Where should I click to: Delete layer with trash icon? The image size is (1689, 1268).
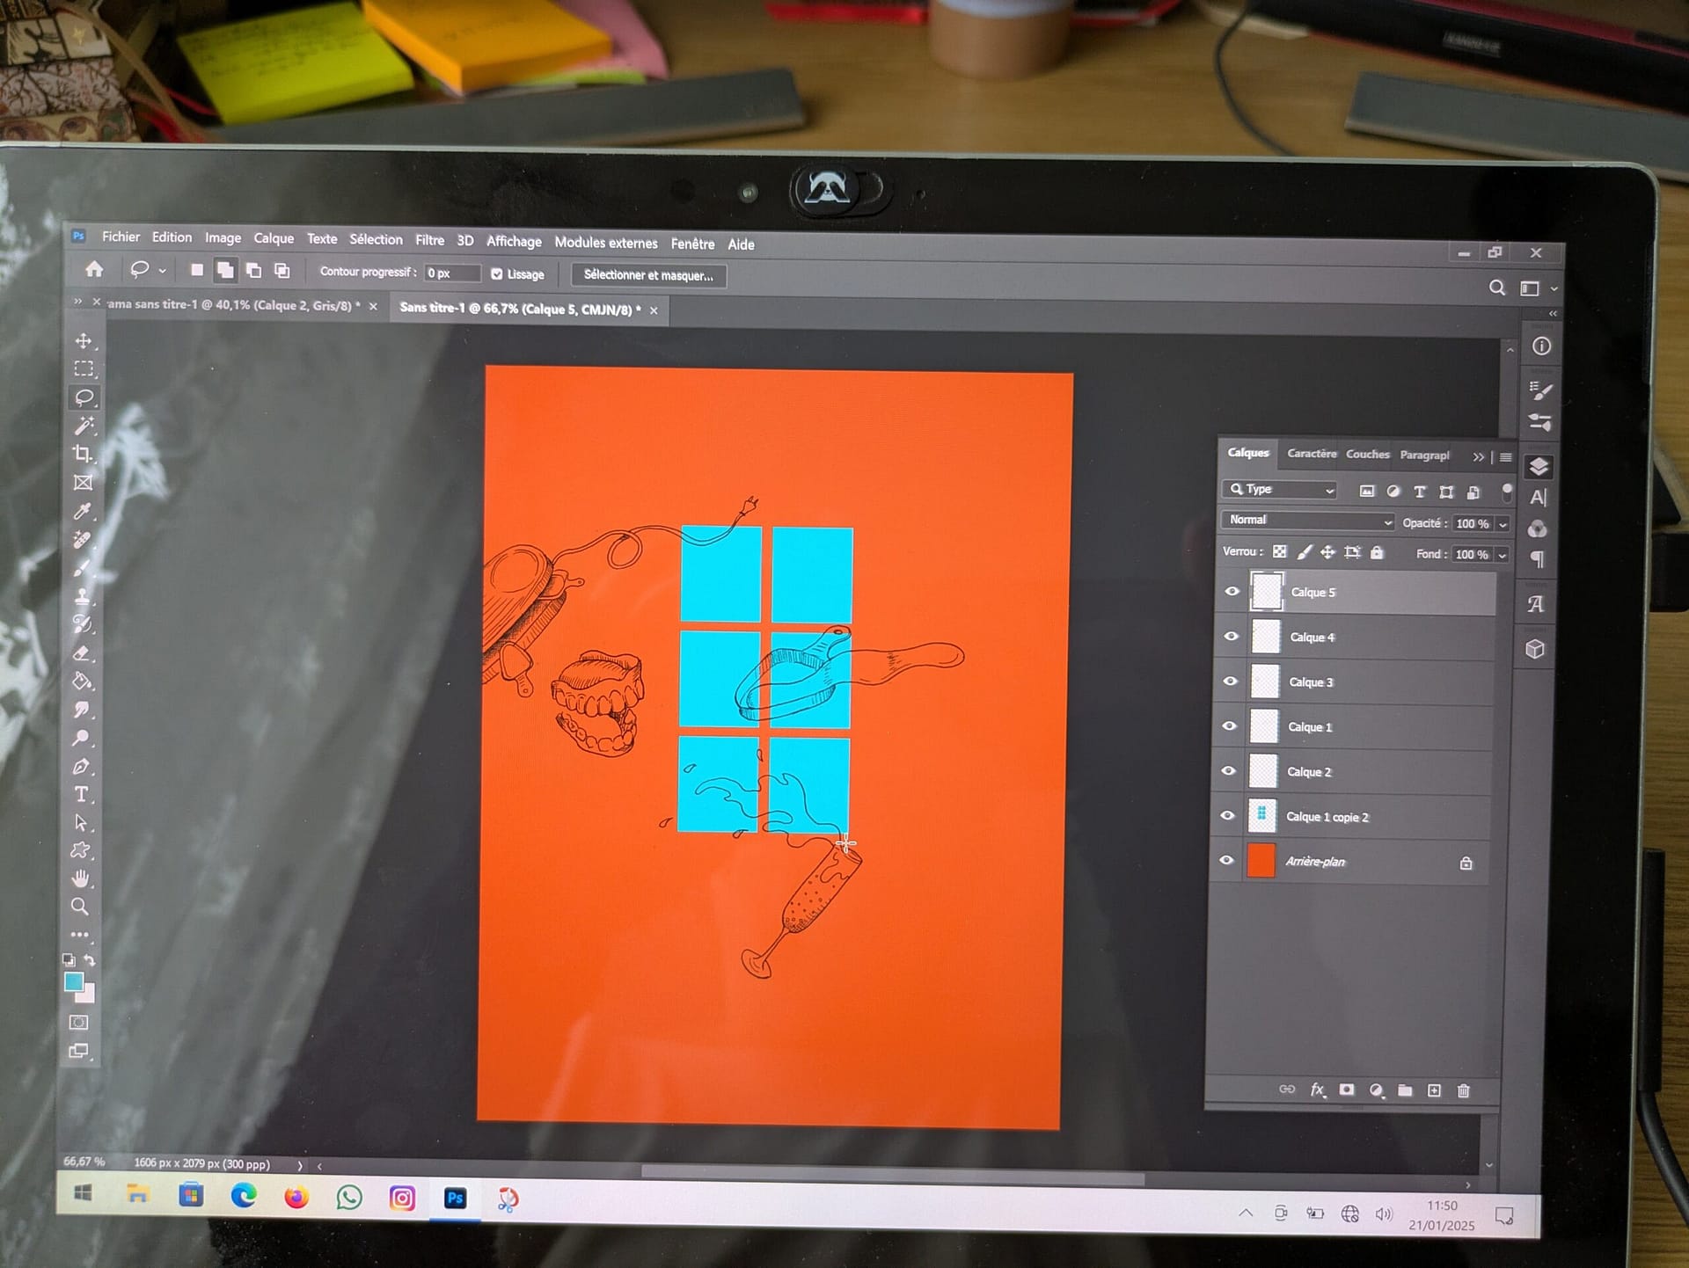(1464, 1091)
